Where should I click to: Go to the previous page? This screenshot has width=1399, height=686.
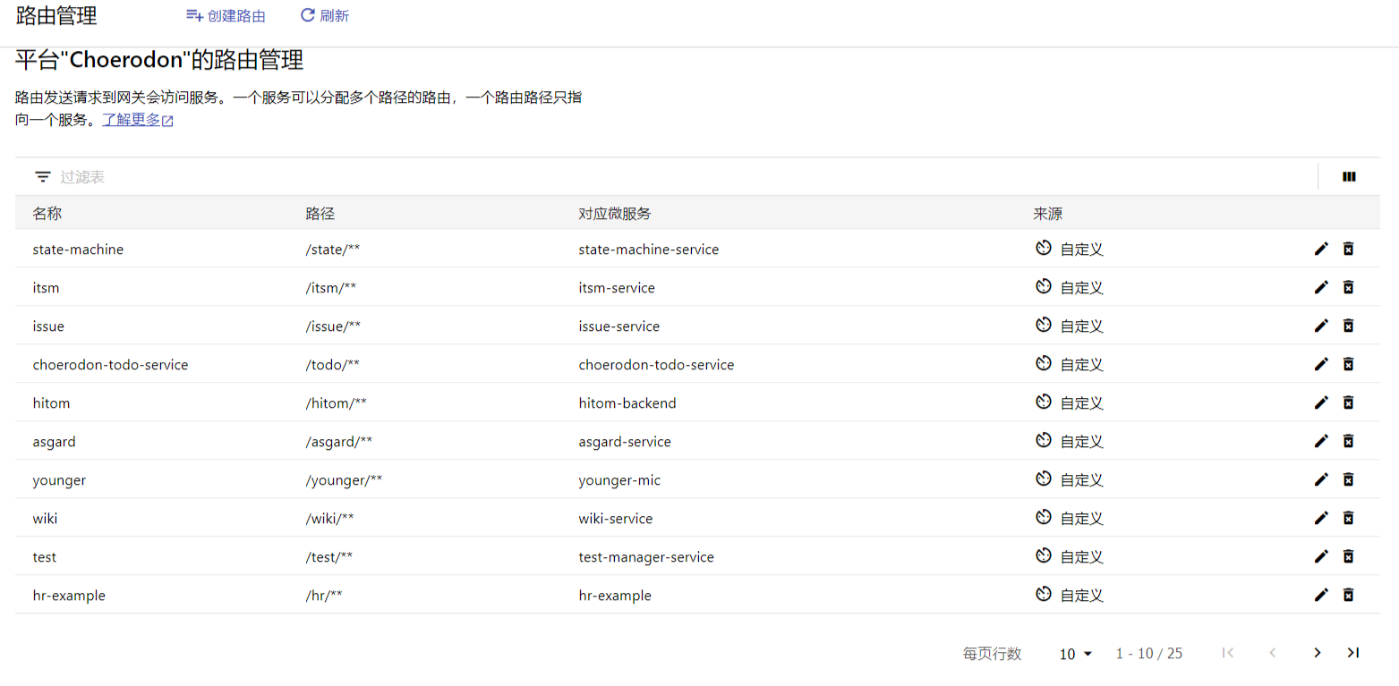point(1273,653)
